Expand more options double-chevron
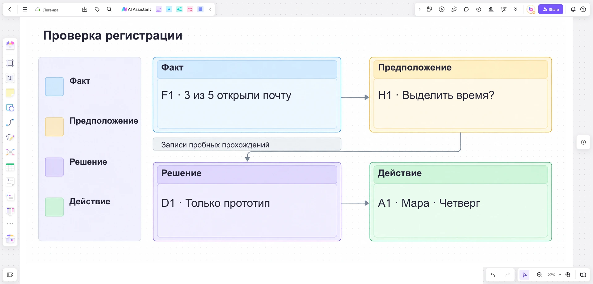593x284 pixels. pos(516,9)
